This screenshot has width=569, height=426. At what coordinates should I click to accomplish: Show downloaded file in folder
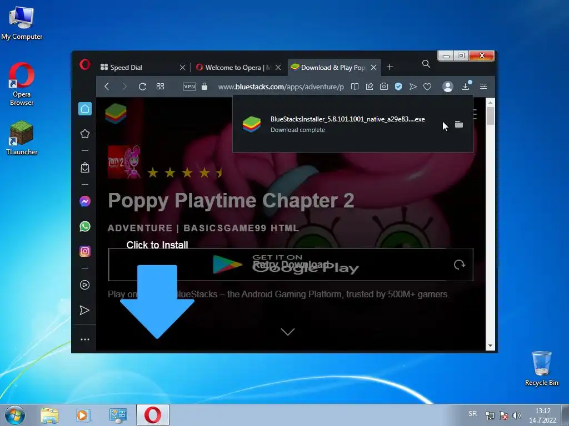coord(459,125)
